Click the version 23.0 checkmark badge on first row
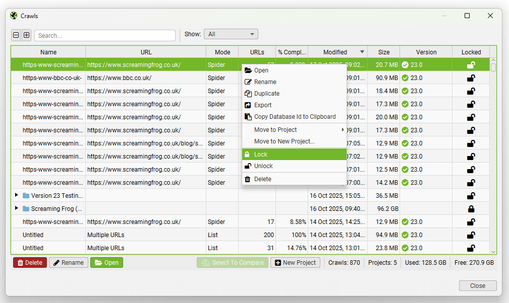The image size is (509, 303). coord(405,65)
